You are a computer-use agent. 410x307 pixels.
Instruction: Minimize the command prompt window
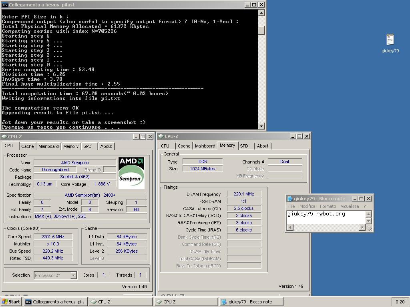coord(247,5)
